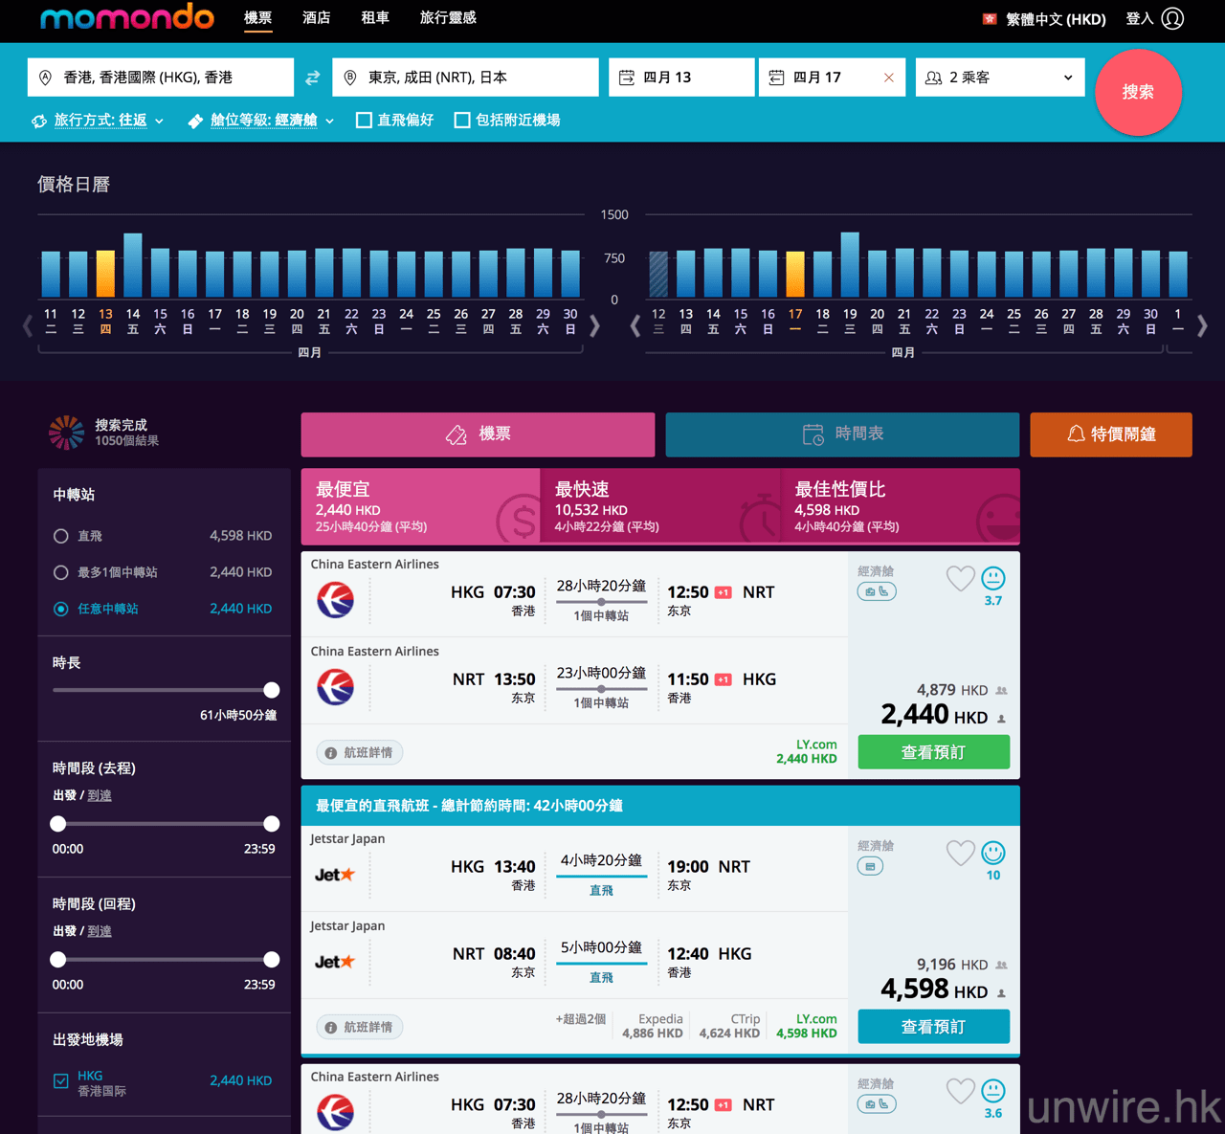Check the 包括附近機場 option

point(462,121)
